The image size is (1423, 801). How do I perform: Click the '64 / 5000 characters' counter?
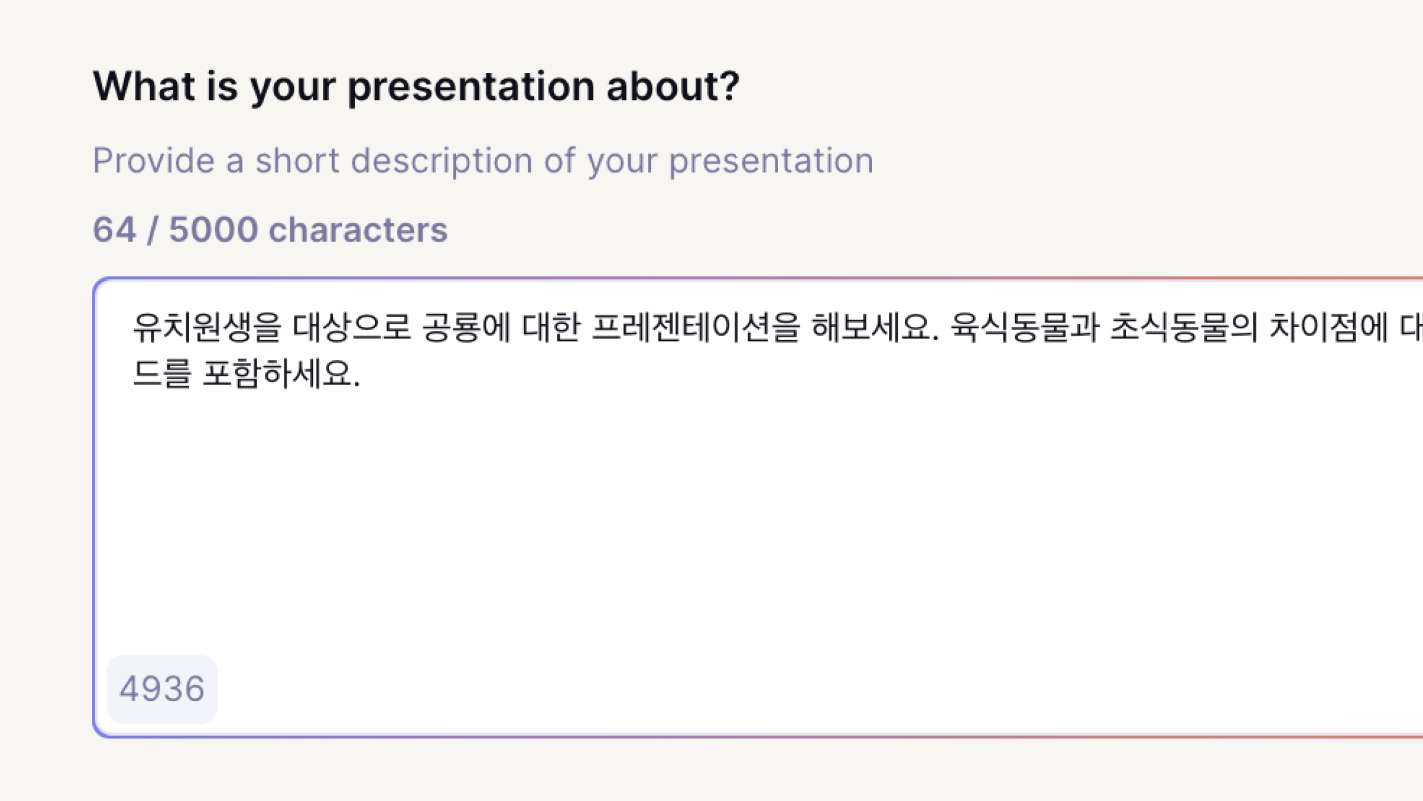pyautogui.click(x=270, y=230)
